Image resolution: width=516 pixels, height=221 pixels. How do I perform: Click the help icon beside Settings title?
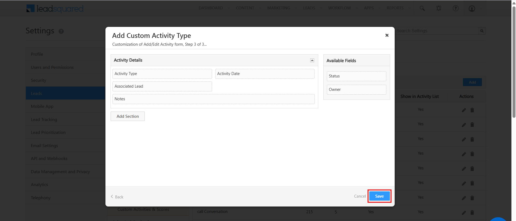point(61,31)
